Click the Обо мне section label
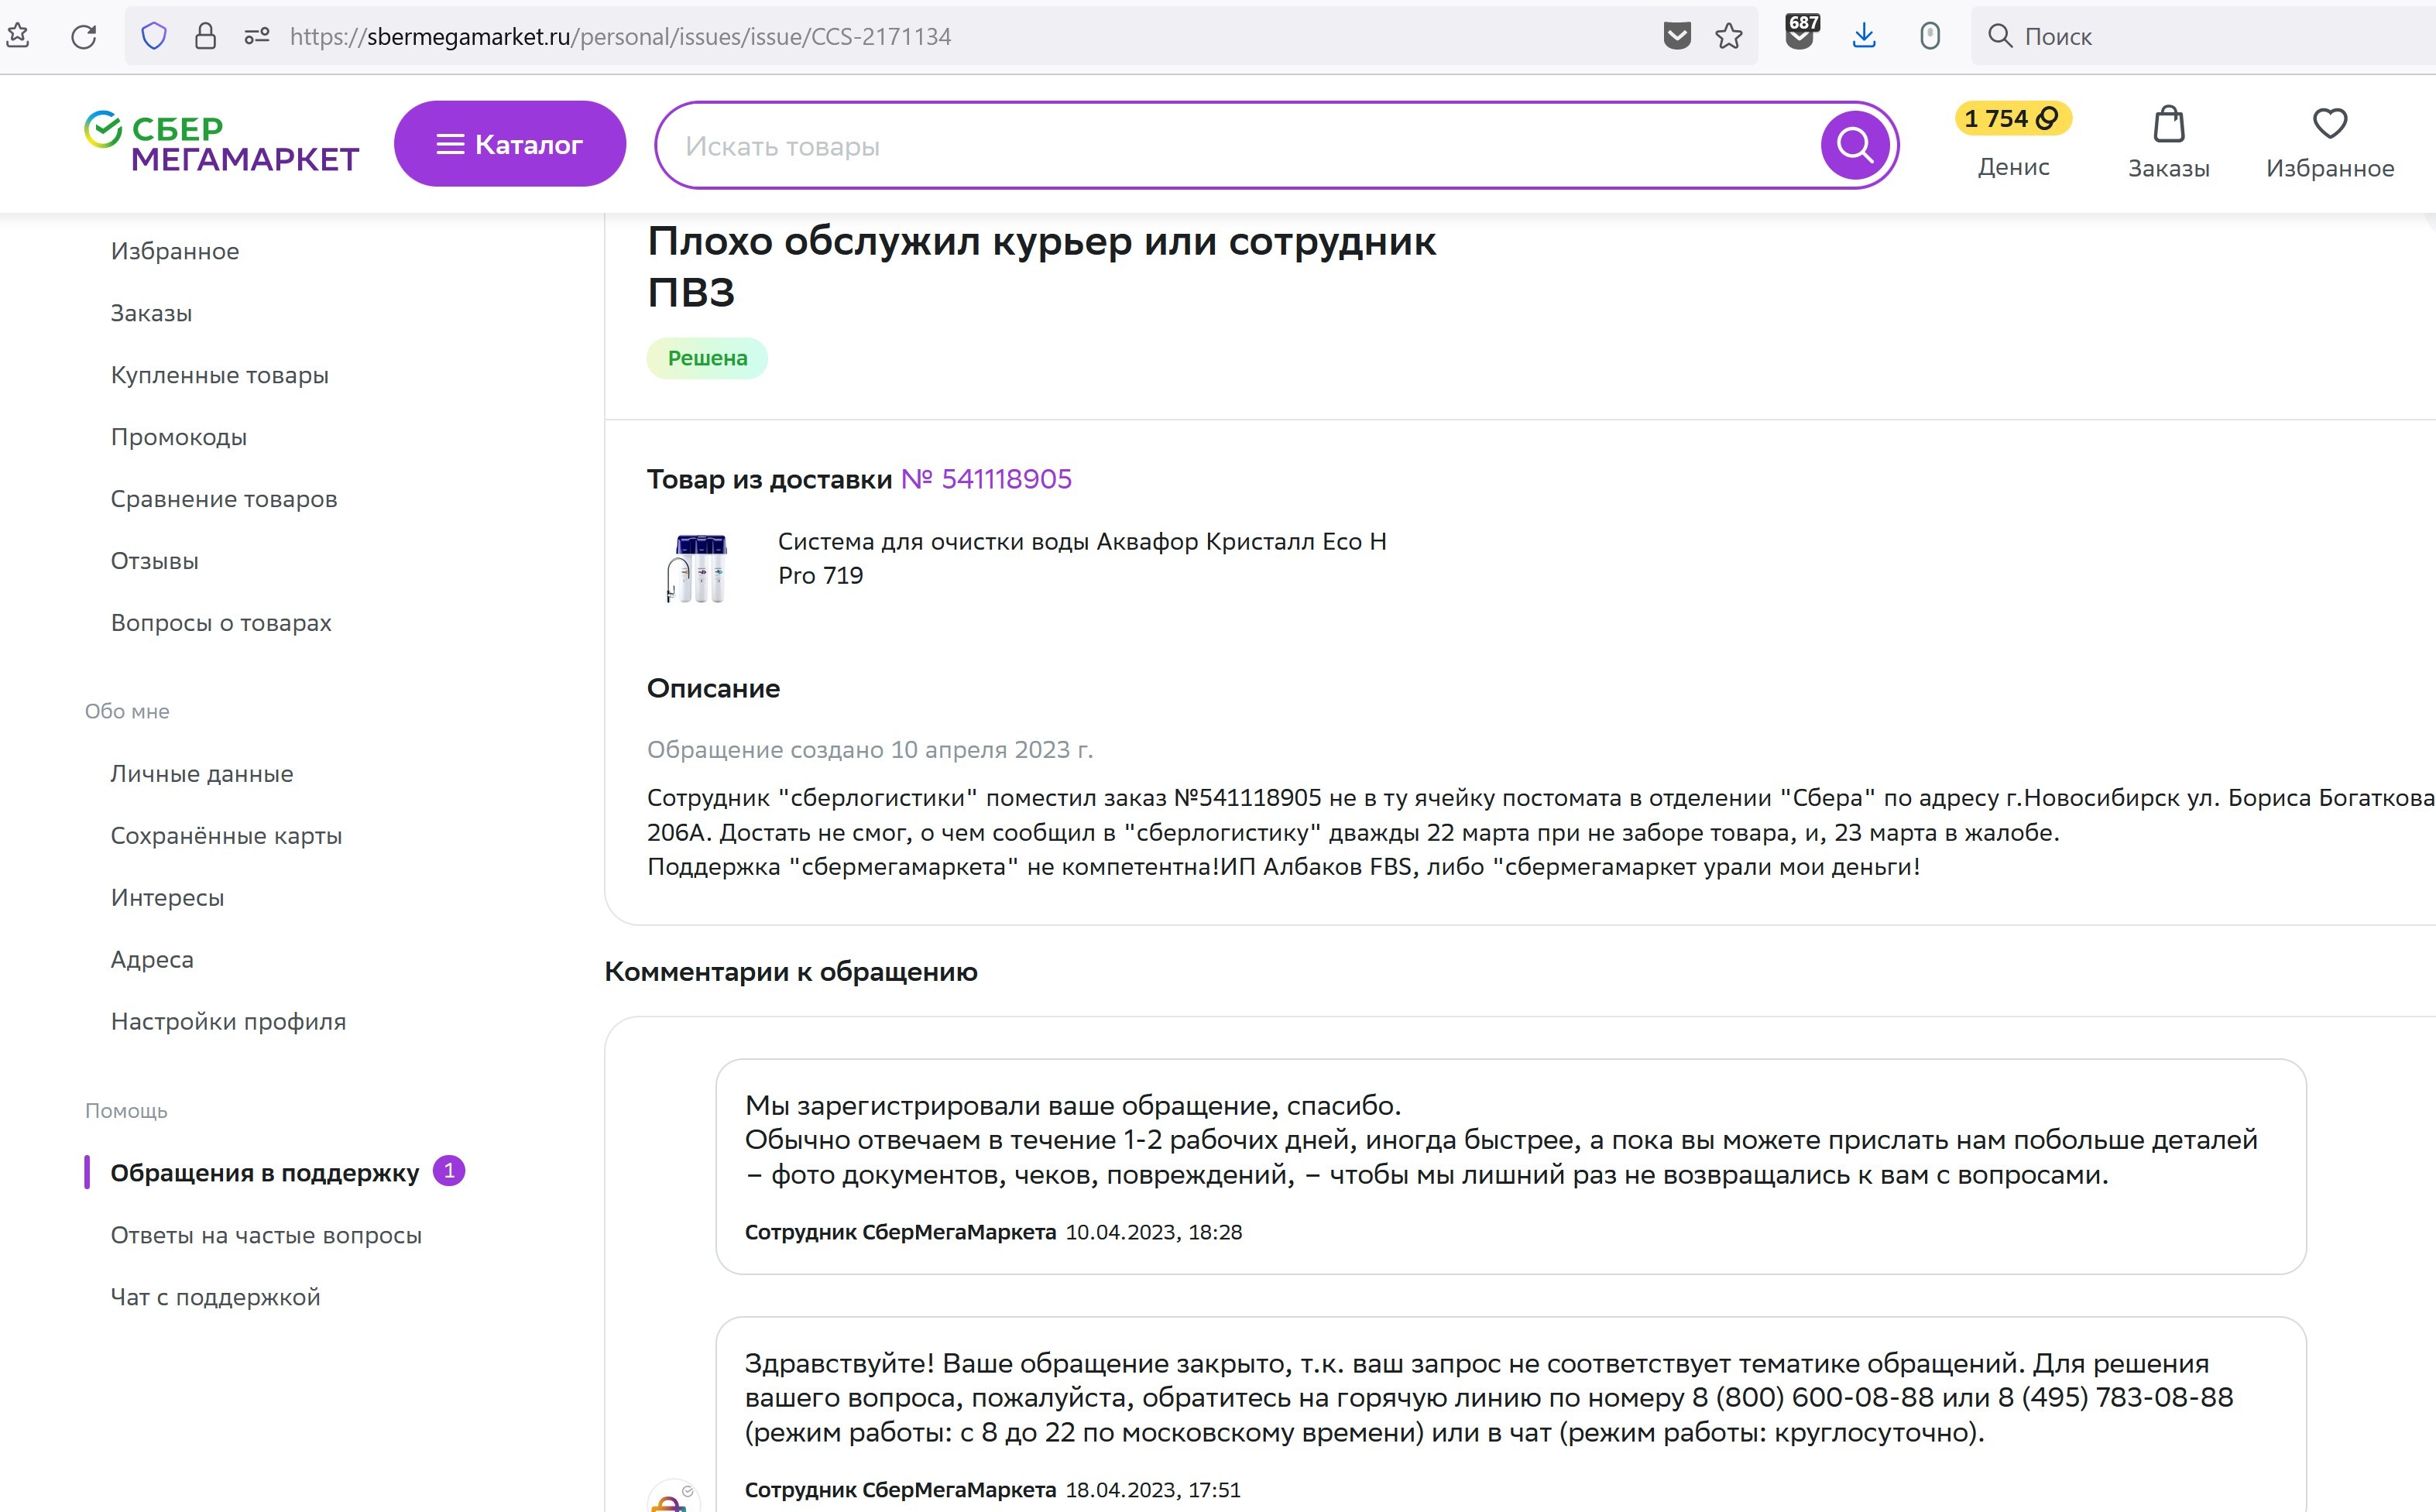 click(x=127, y=711)
